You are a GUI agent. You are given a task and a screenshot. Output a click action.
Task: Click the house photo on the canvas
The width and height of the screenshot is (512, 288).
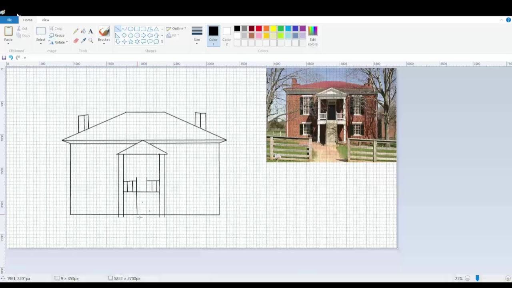[x=332, y=115]
